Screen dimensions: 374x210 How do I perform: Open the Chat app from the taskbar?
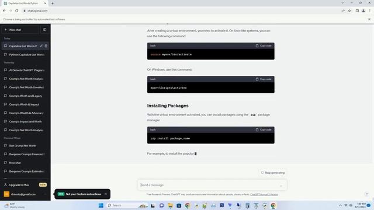tap(162, 205)
